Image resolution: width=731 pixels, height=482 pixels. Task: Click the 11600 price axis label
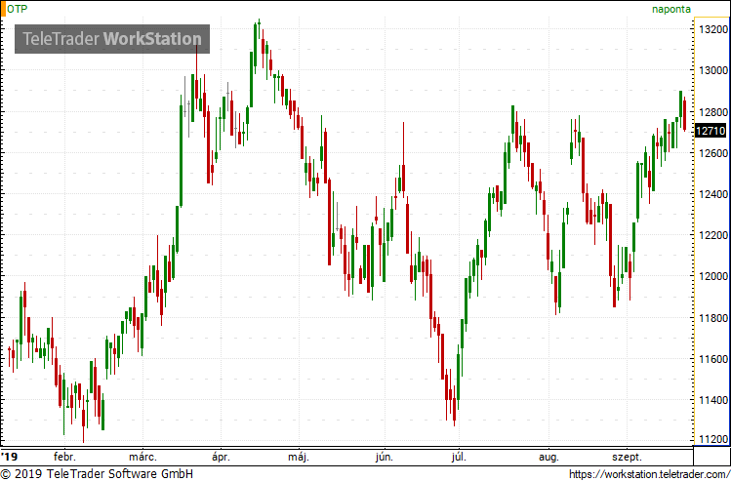point(713,359)
